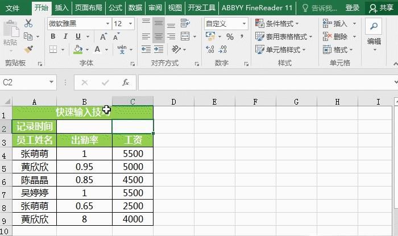
Task: Apply percent style format
Action: pos(230,37)
